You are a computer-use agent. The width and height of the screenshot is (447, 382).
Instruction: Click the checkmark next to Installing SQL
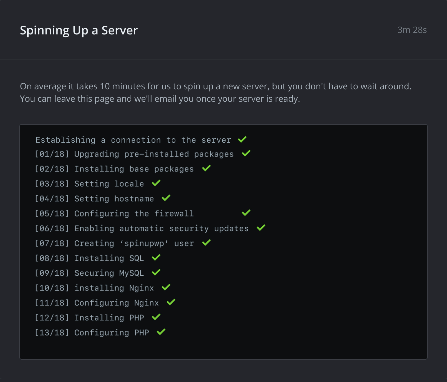[156, 257]
